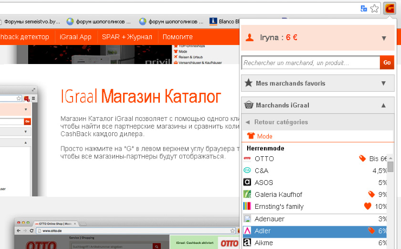
Task: Open first форум шопоголиков bookmark
Action: pyautogui.click(x=99, y=22)
